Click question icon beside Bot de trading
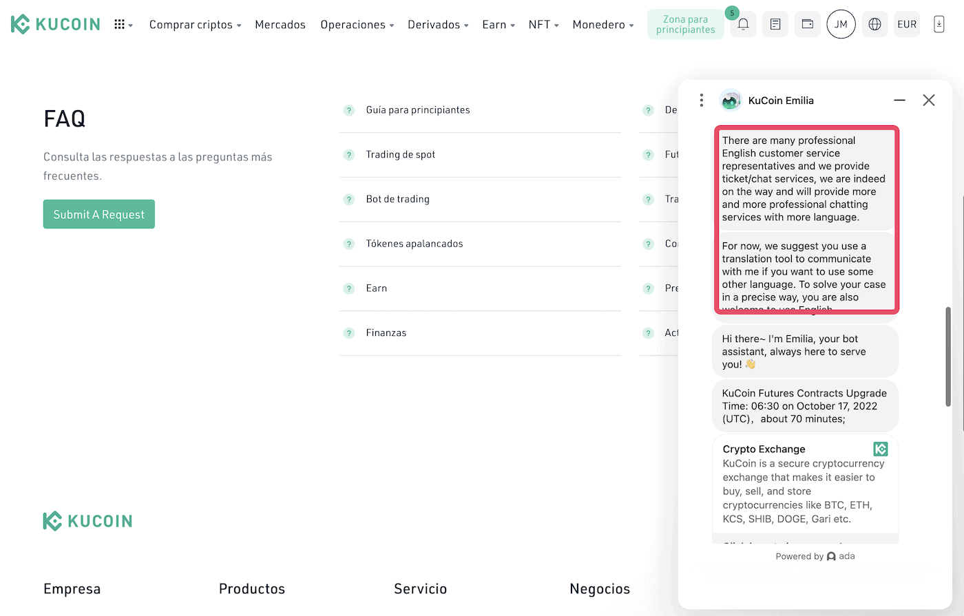 349,200
